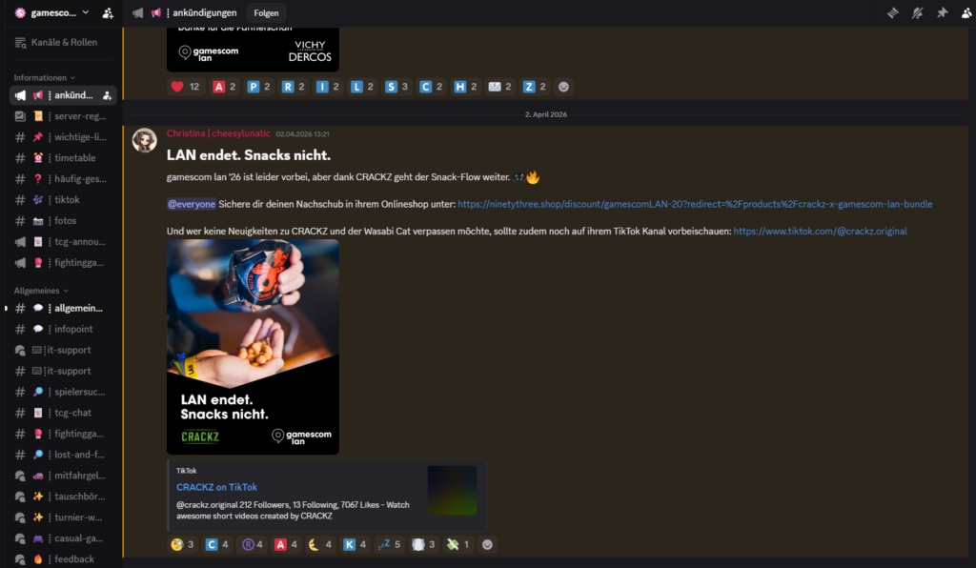Toggle the ghost reaction with count 3

[x=423, y=544]
